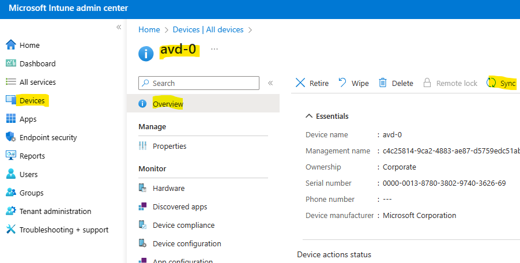View Device compliance
The image size is (520, 263).
tap(183, 225)
